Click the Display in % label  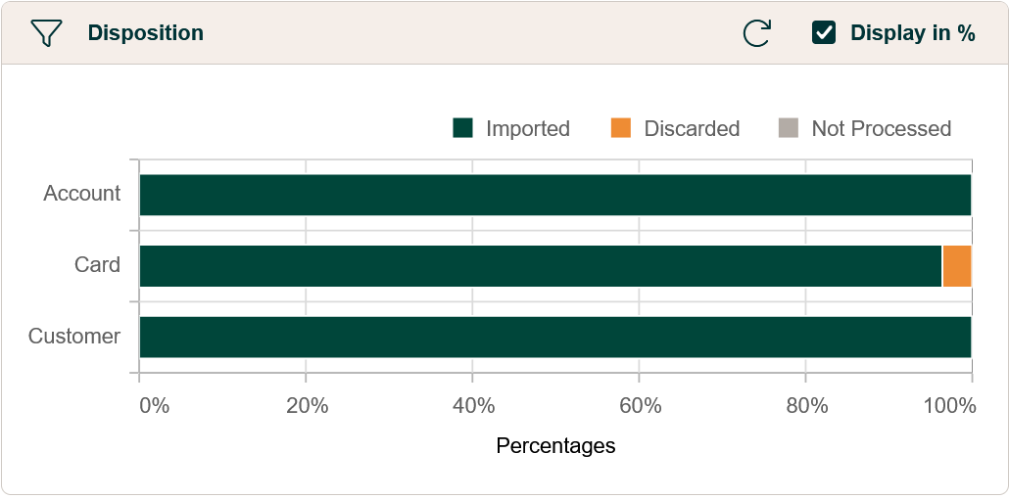click(x=912, y=33)
